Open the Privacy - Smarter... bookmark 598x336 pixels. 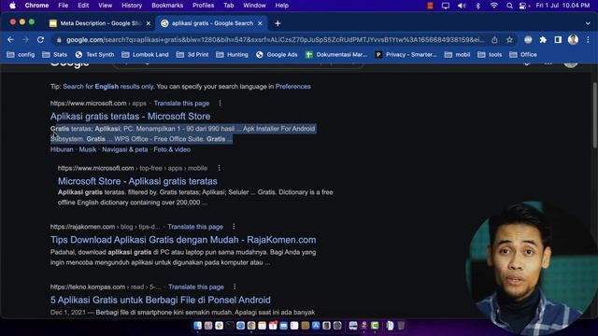[x=406, y=55]
